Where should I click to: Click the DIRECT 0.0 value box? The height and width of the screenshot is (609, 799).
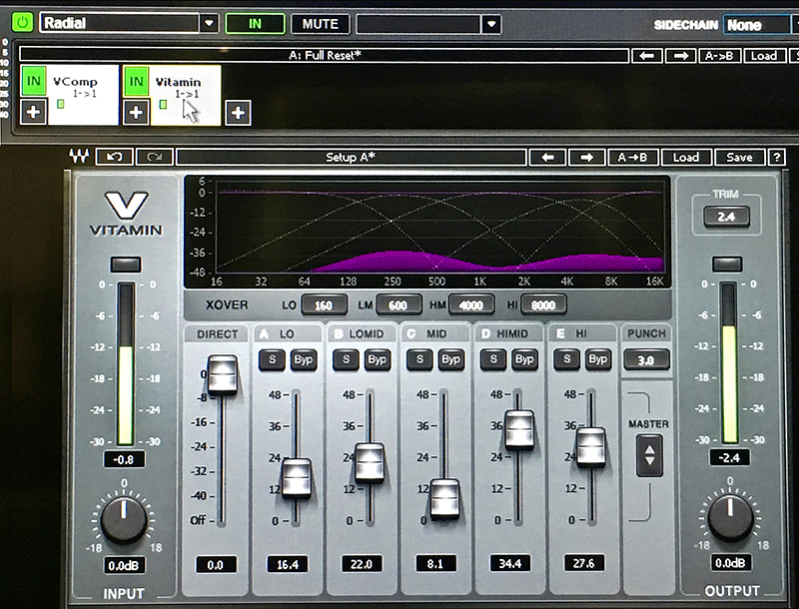click(216, 565)
